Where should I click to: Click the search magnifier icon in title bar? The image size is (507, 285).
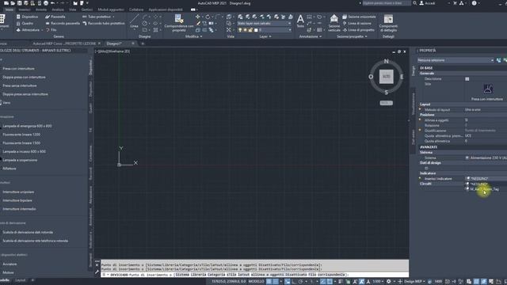click(x=415, y=3)
